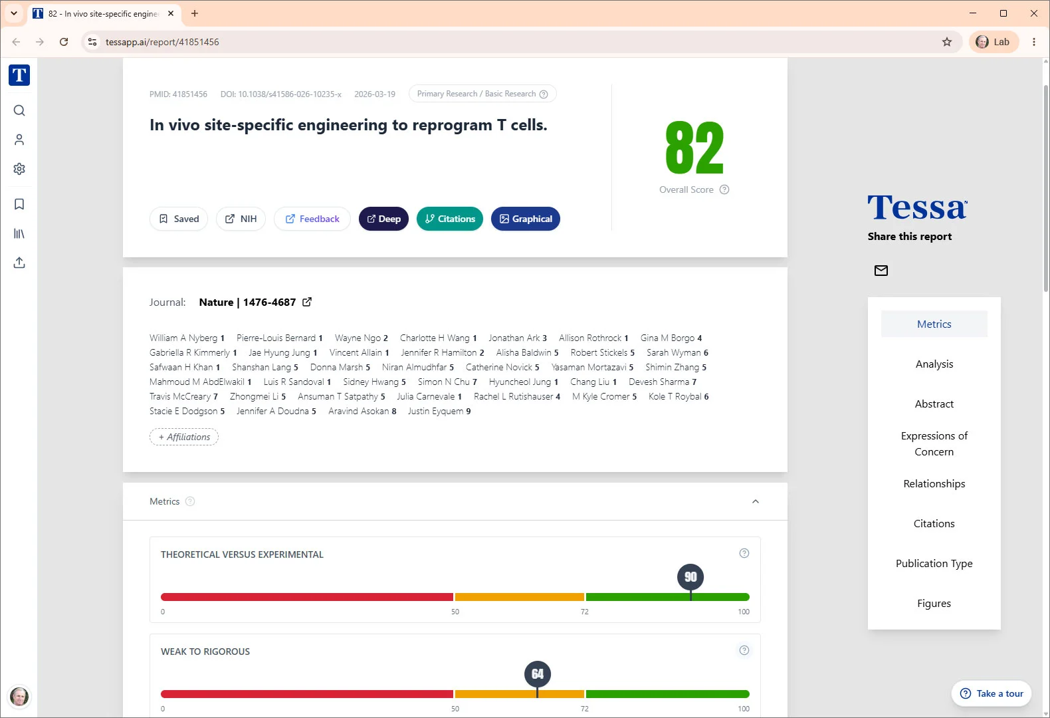Click help icon for Theoretical Versus Experimental
The image size is (1050, 718).
[x=744, y=553]
